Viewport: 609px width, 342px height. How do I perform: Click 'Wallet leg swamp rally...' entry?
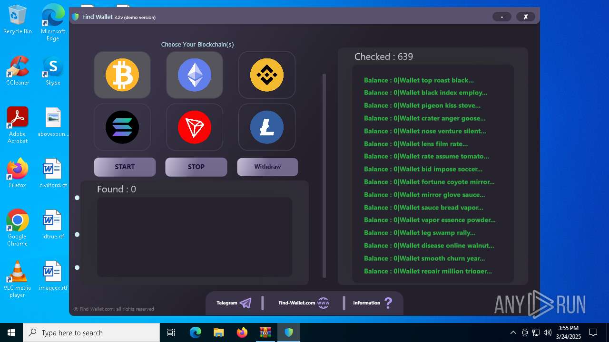[x=420, y=233]
